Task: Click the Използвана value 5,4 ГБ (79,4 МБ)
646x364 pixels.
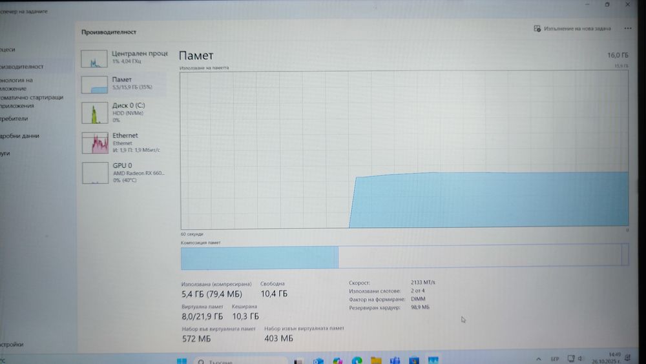Action: (212, 294)
